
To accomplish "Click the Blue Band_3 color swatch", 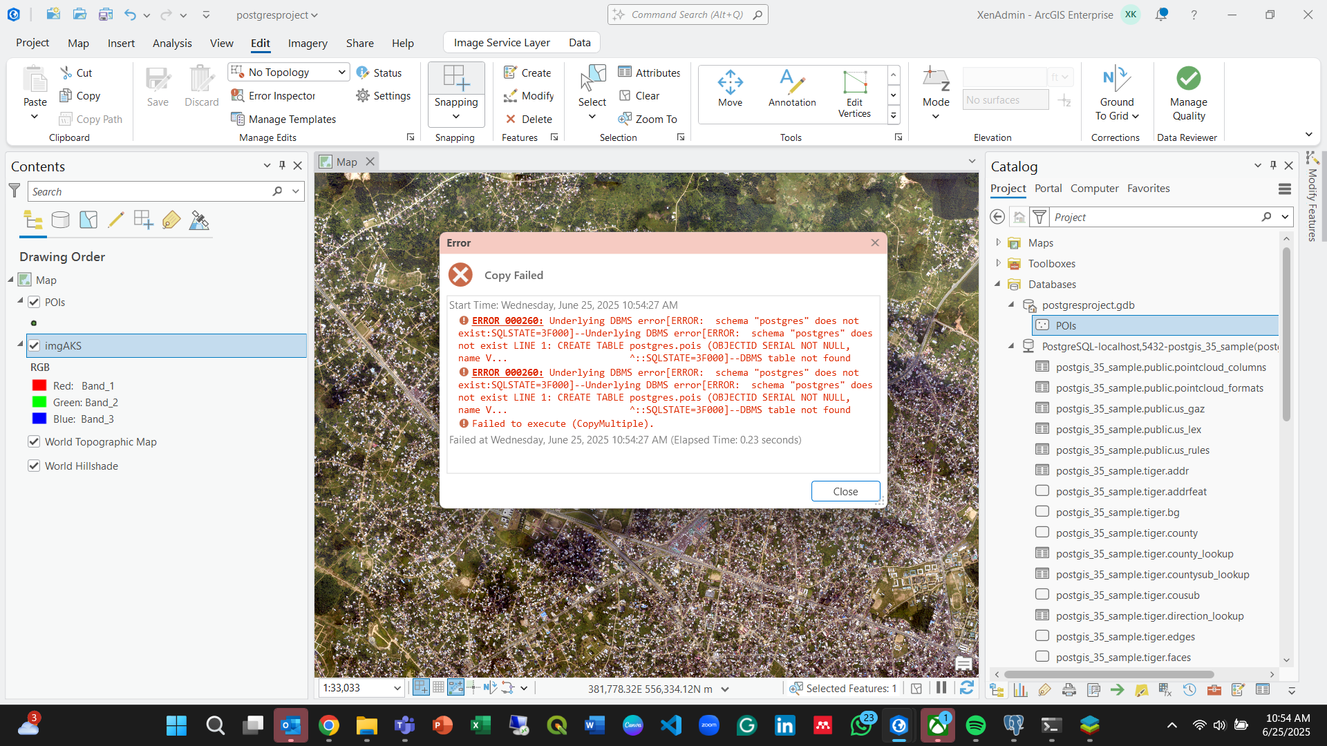I will pos(39,419).
